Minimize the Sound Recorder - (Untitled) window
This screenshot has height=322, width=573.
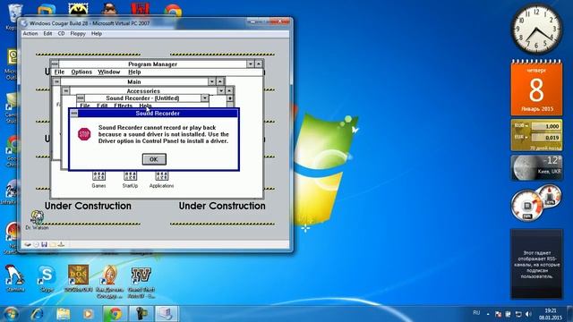click(x=205, y=98)
